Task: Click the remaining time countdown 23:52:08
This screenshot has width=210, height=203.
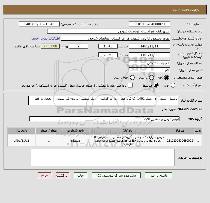Action: [50, 46]
